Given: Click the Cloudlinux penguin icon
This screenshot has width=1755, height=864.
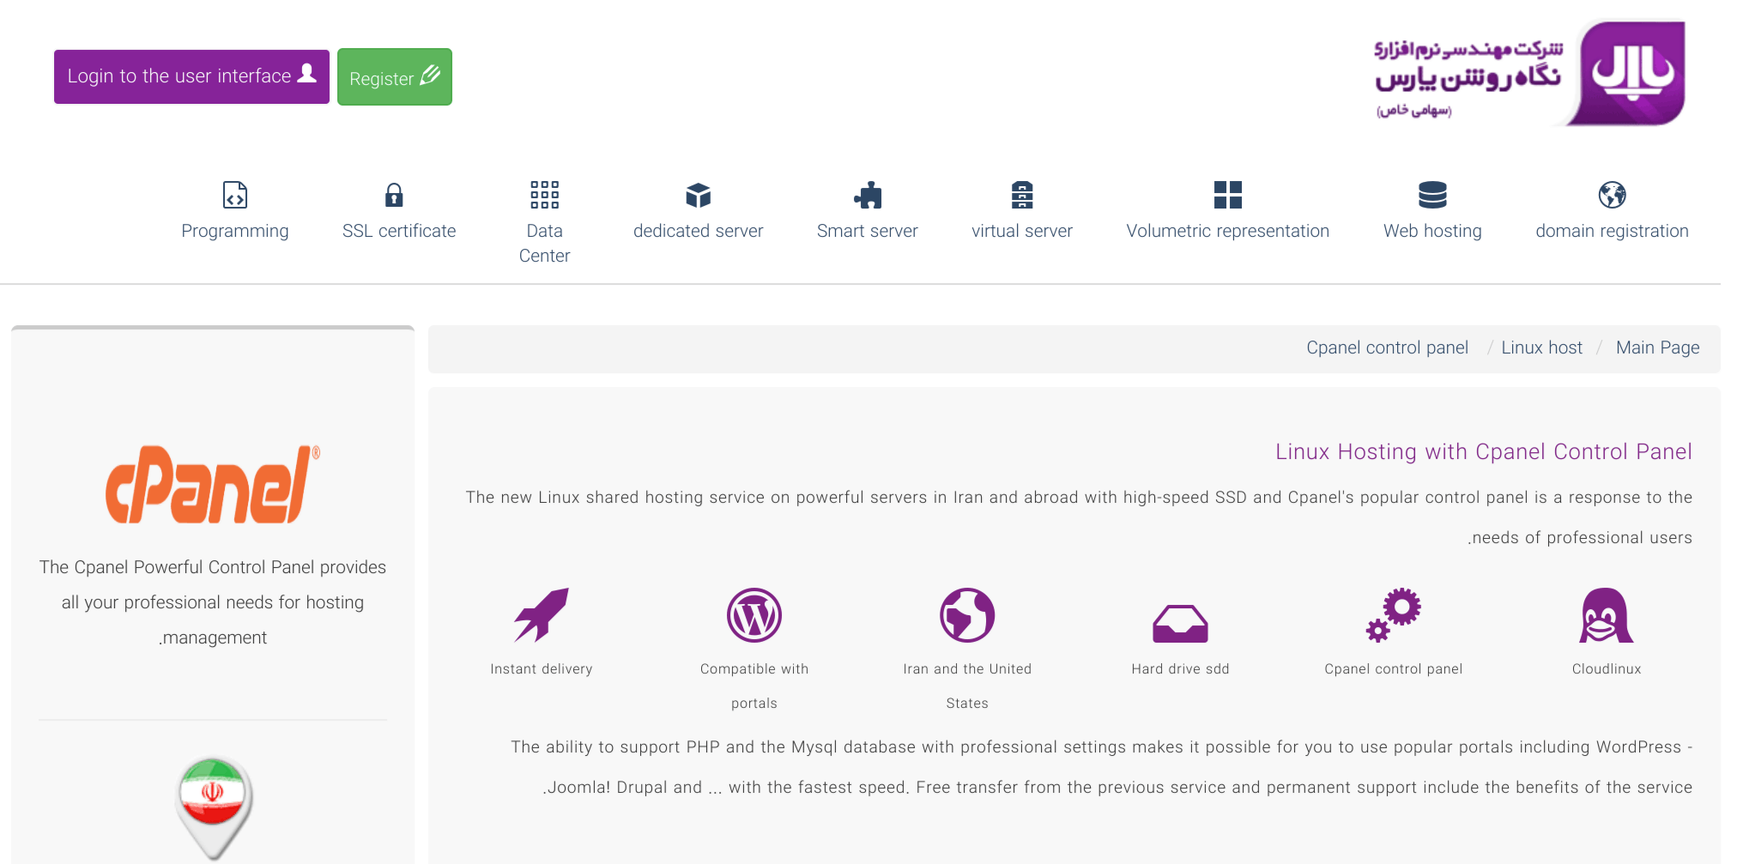Looking at the screenshot, I should coord(1607,614).
